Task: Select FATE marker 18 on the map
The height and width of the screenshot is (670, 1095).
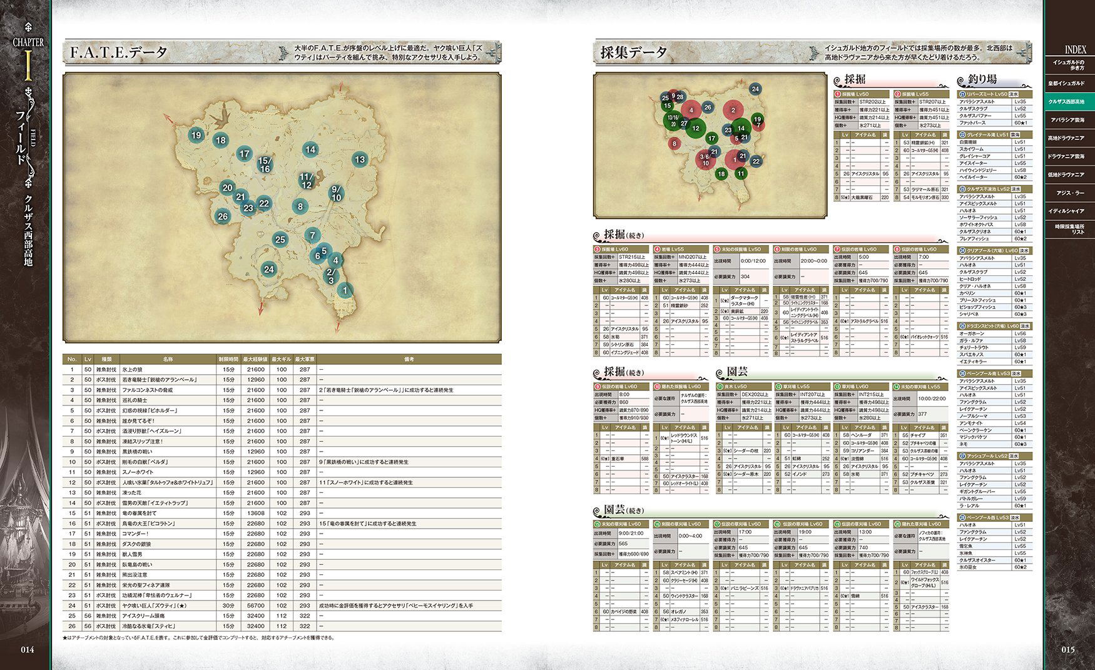Action: (x=220, y=141)
